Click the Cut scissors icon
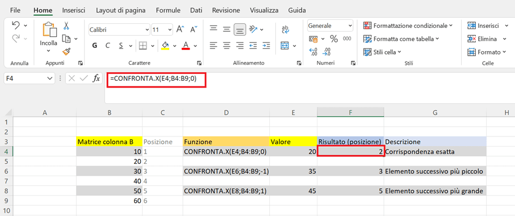The image size is (515, 216). click(66, 26)
